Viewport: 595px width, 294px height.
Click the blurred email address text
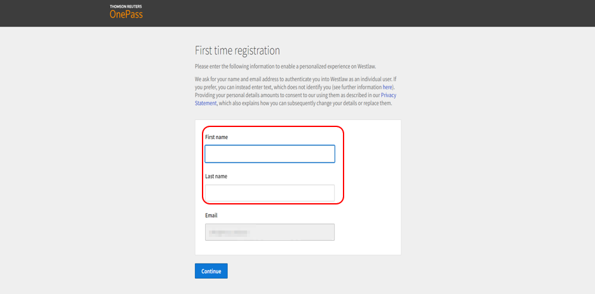229,233
